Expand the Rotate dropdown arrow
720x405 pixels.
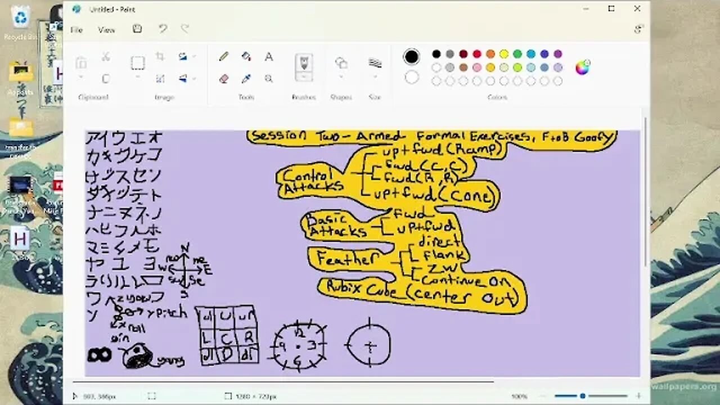[194, 56]
